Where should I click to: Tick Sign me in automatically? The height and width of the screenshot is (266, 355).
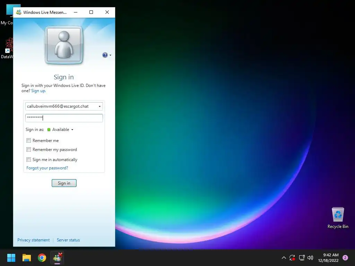[28, 159]
